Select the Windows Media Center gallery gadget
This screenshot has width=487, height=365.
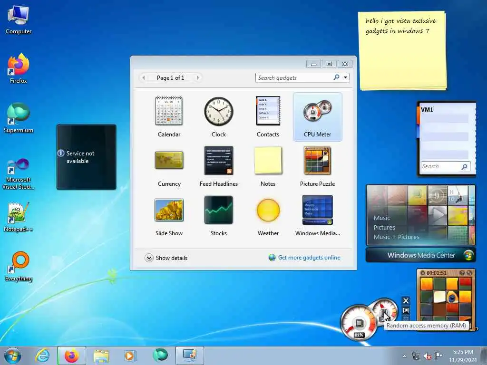click(x=317, y=216)
